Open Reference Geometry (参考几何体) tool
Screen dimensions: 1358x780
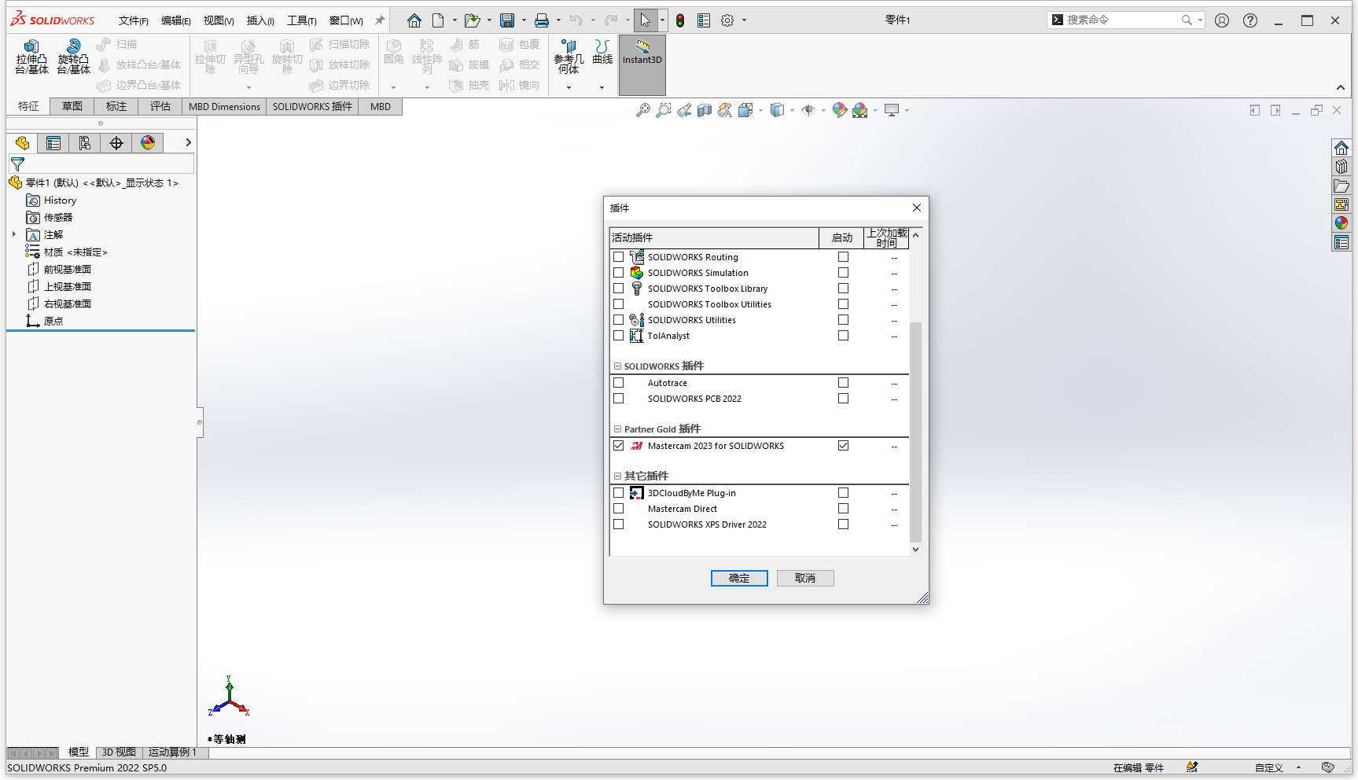click(x=569, y=57)
